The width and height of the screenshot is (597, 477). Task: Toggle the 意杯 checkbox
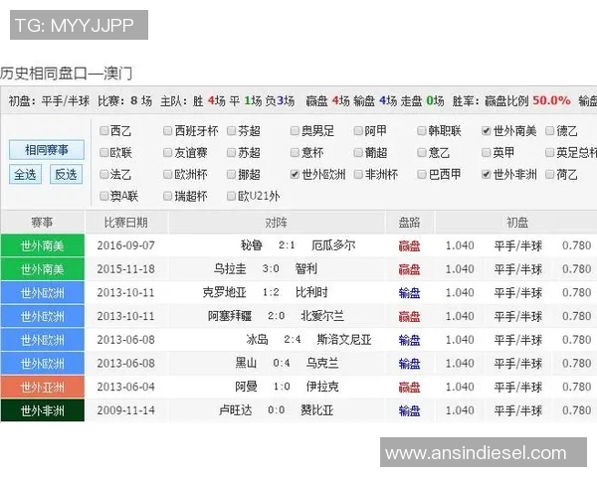pyautogui.click(x=294, y=153)
